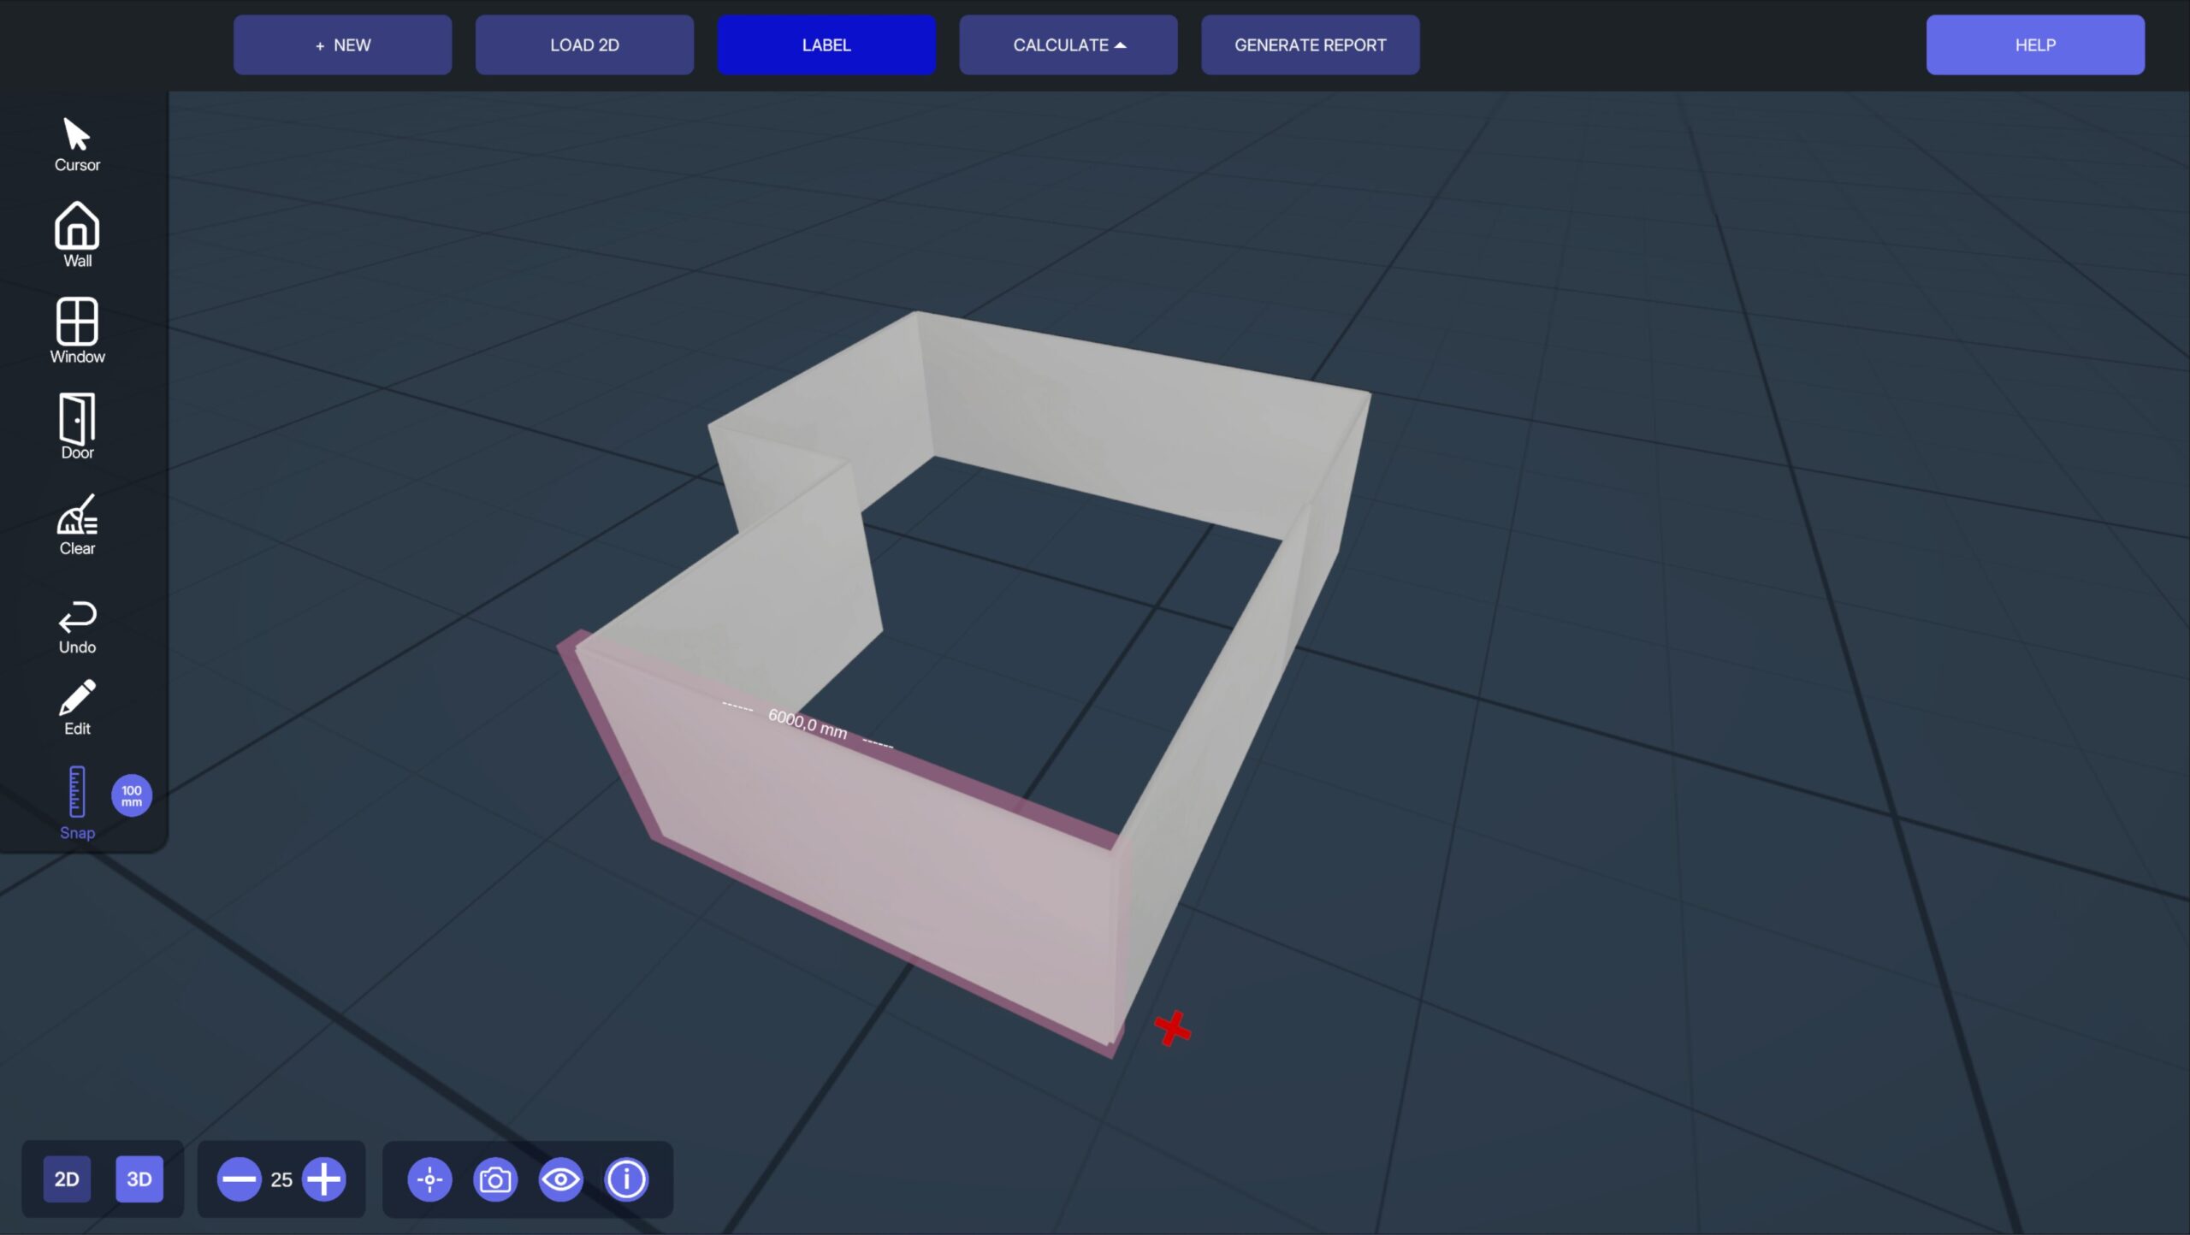Image resolution: width=2190 pixels, height=1235 pixels.
Task: Open the info panel
Action: click(x=626, y=1179)
